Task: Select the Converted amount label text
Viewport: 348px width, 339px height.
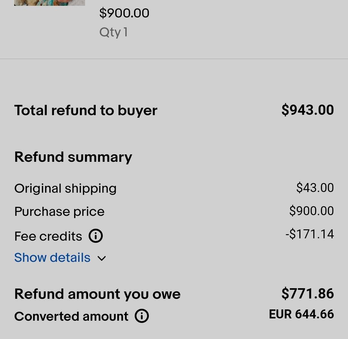Action: 71,316
